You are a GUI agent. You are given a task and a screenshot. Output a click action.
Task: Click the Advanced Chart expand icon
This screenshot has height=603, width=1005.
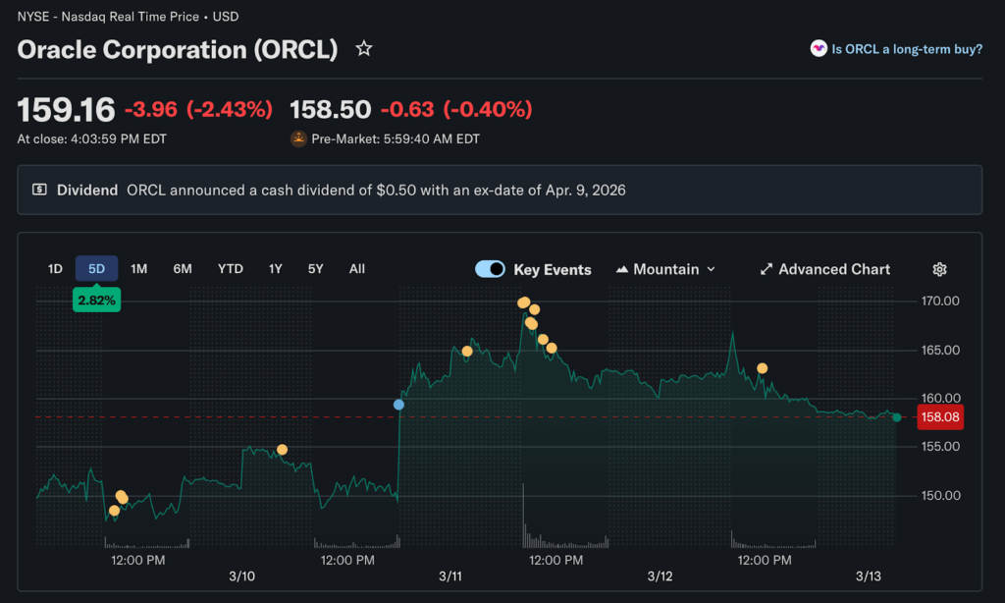(x=767, y=269)
